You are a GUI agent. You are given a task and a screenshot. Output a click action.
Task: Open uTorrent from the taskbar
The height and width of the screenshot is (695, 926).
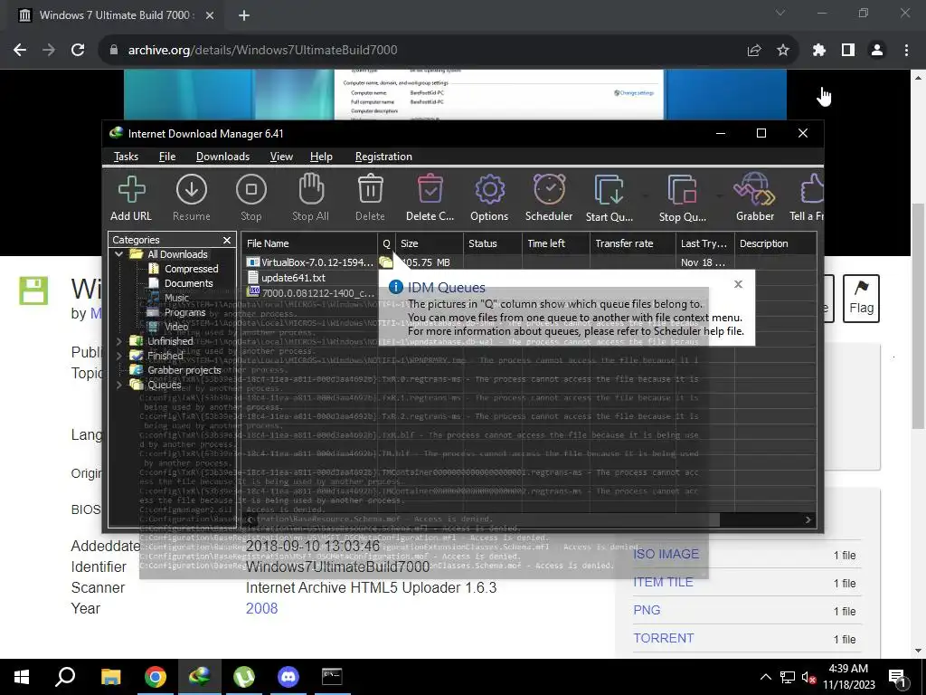pyautogui.click(x=244, y=677)
